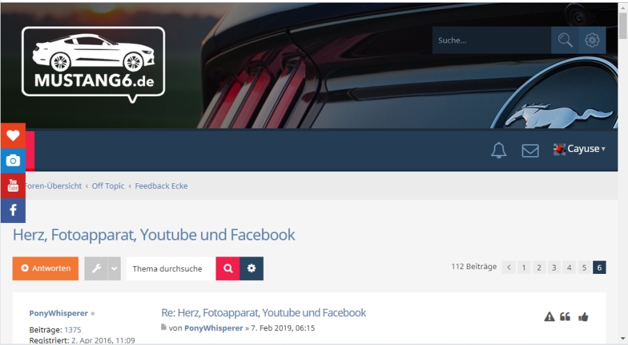Expand the Cayuse user menu
This screenshot has width=628, height=345.
[x=579, y=149]
